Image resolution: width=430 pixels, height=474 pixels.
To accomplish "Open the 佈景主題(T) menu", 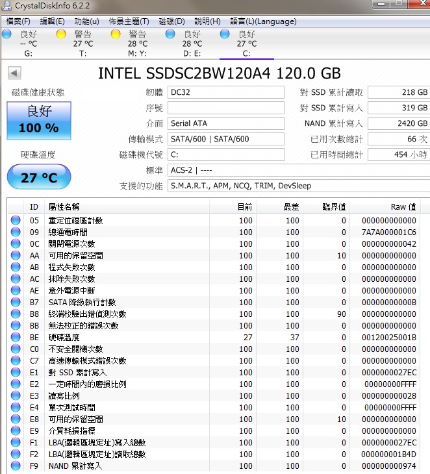I will [x=129, y=21].
